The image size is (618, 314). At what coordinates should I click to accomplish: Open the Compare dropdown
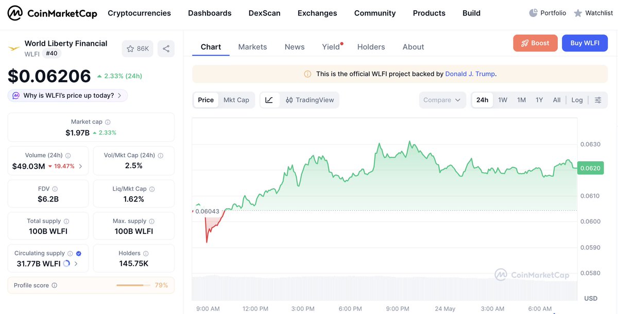(442, 100)
